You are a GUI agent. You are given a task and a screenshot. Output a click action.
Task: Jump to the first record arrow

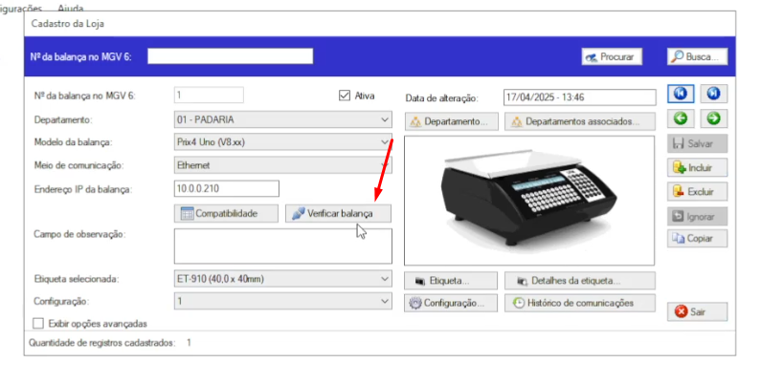coord(679,94)
